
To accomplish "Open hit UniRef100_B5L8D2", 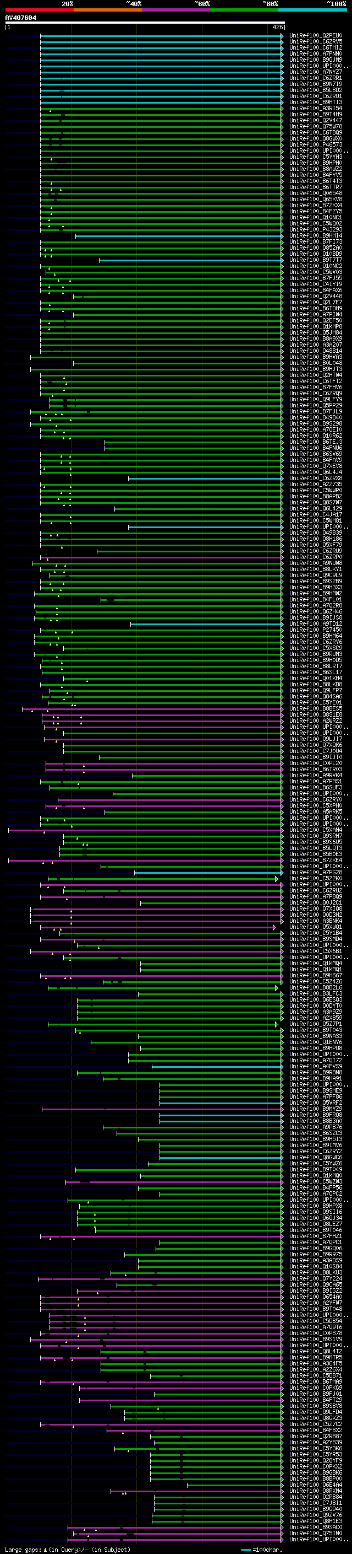I will click(x=316, y=90).
